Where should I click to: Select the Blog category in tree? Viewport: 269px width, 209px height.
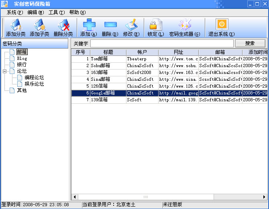[x=22, y=58]
